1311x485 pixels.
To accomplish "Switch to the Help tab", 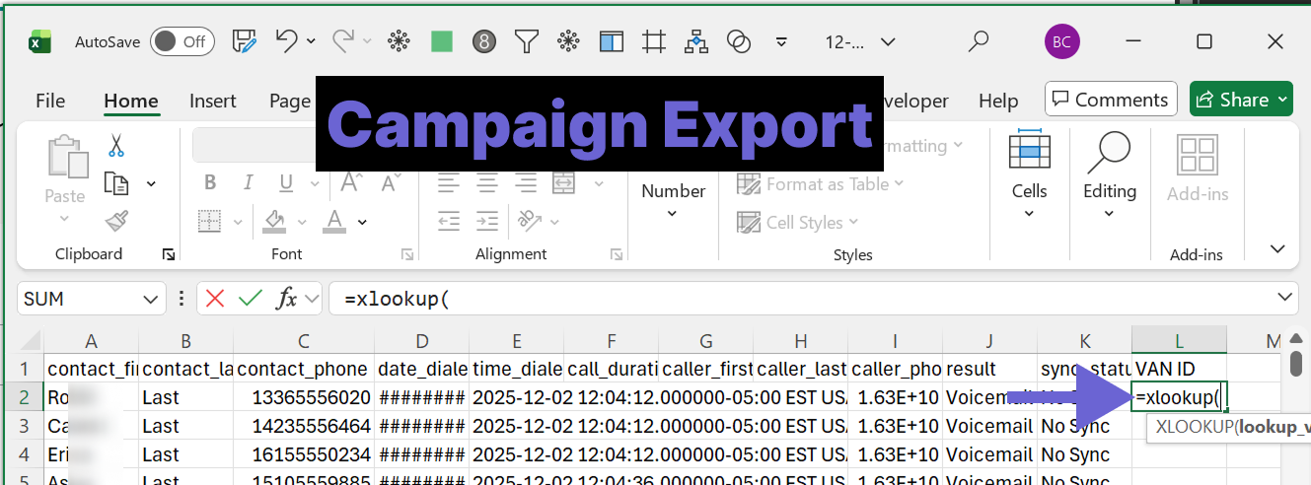I will (998, 101).
